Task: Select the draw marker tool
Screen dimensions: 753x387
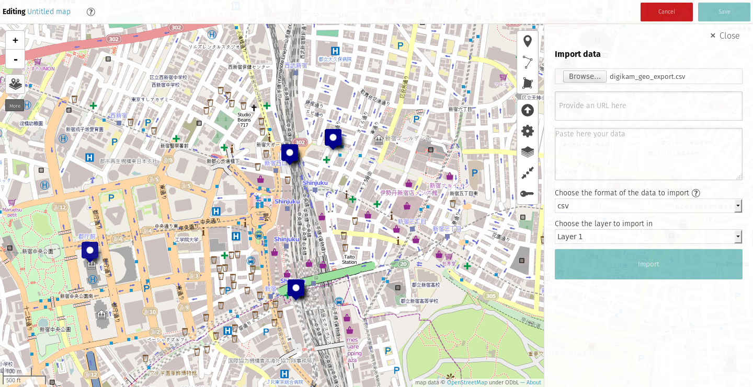Action: coord(528,41)
